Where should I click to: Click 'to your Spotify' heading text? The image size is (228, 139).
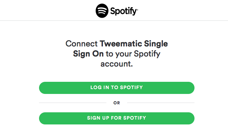coord(133,54)
